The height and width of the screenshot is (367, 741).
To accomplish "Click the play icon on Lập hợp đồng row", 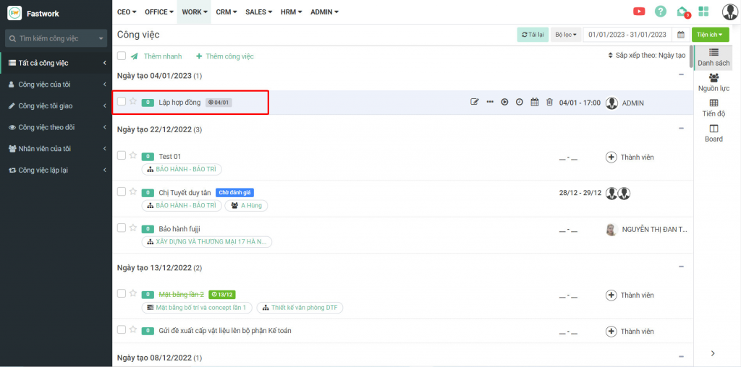I will click(505, 103).
